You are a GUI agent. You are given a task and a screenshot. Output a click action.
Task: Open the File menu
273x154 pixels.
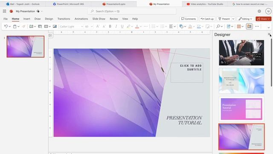6,19
